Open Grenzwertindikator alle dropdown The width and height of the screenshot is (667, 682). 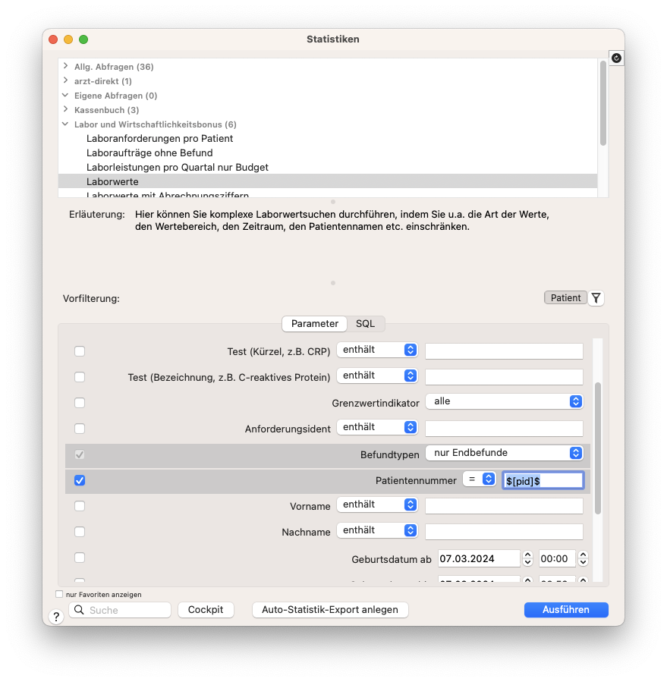point(505,401)
